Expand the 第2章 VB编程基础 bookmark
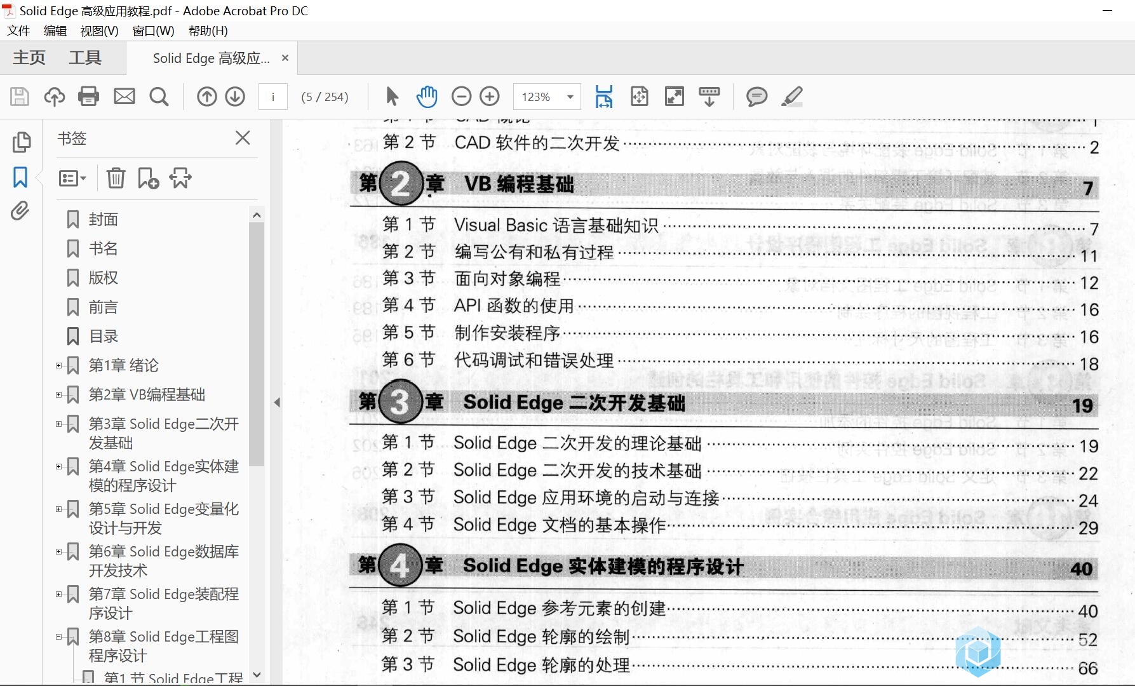The image size is (1135, 686). (58, 394)
